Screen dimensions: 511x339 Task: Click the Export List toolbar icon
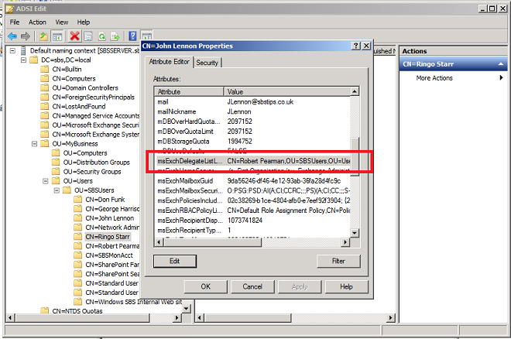click(114, 36)
